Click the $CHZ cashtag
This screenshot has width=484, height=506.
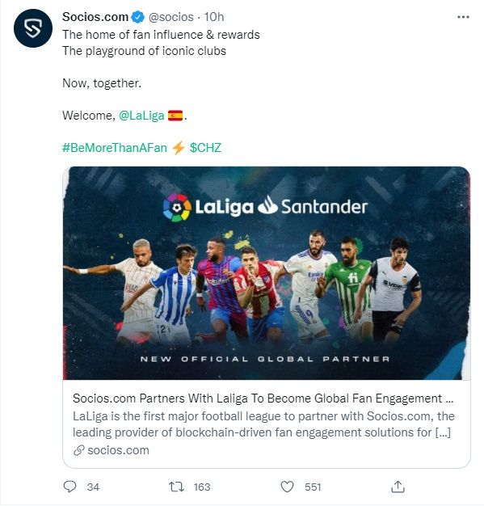pyautogui.click(x=205, y=147)
